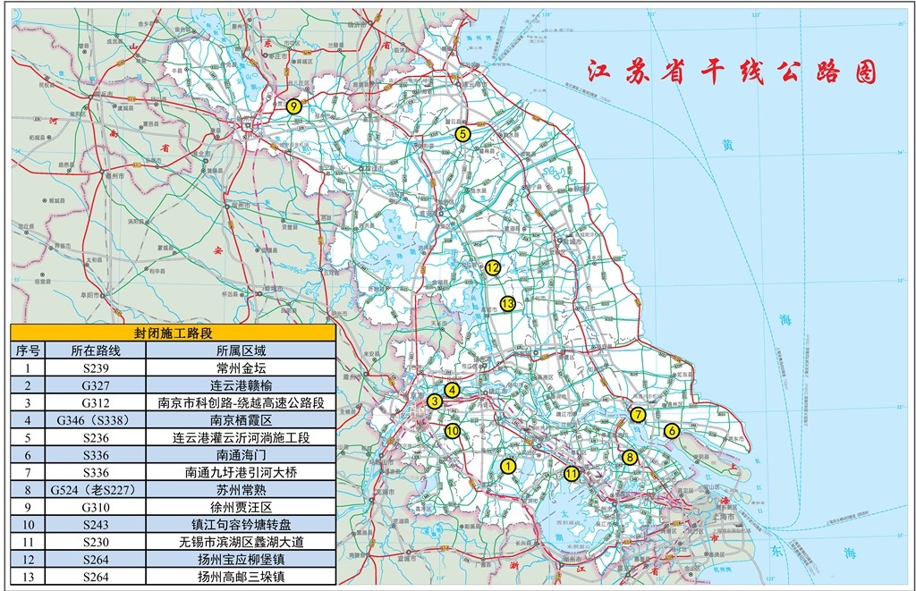Click the 无锡市滨湖区蠡湖大道 table cell
Image resolution: width=916 pixels, height=591 pixels.
241,542
